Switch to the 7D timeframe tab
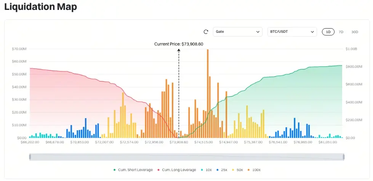The image size is (373, 181). 341,32
